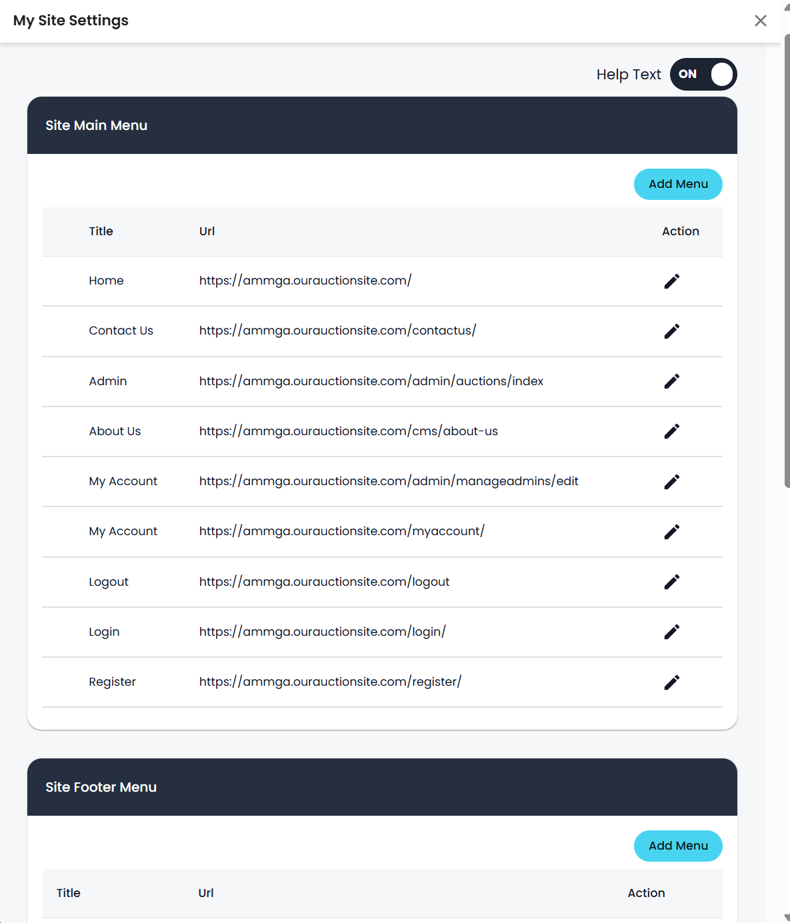This screenshot has height=923, width=790.
Task: Click the vertical scrollbar thumb
Action: tap(787, 260)
